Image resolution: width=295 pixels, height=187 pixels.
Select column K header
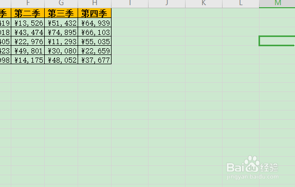204,4
